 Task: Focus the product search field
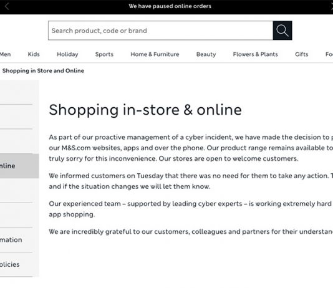160,31
